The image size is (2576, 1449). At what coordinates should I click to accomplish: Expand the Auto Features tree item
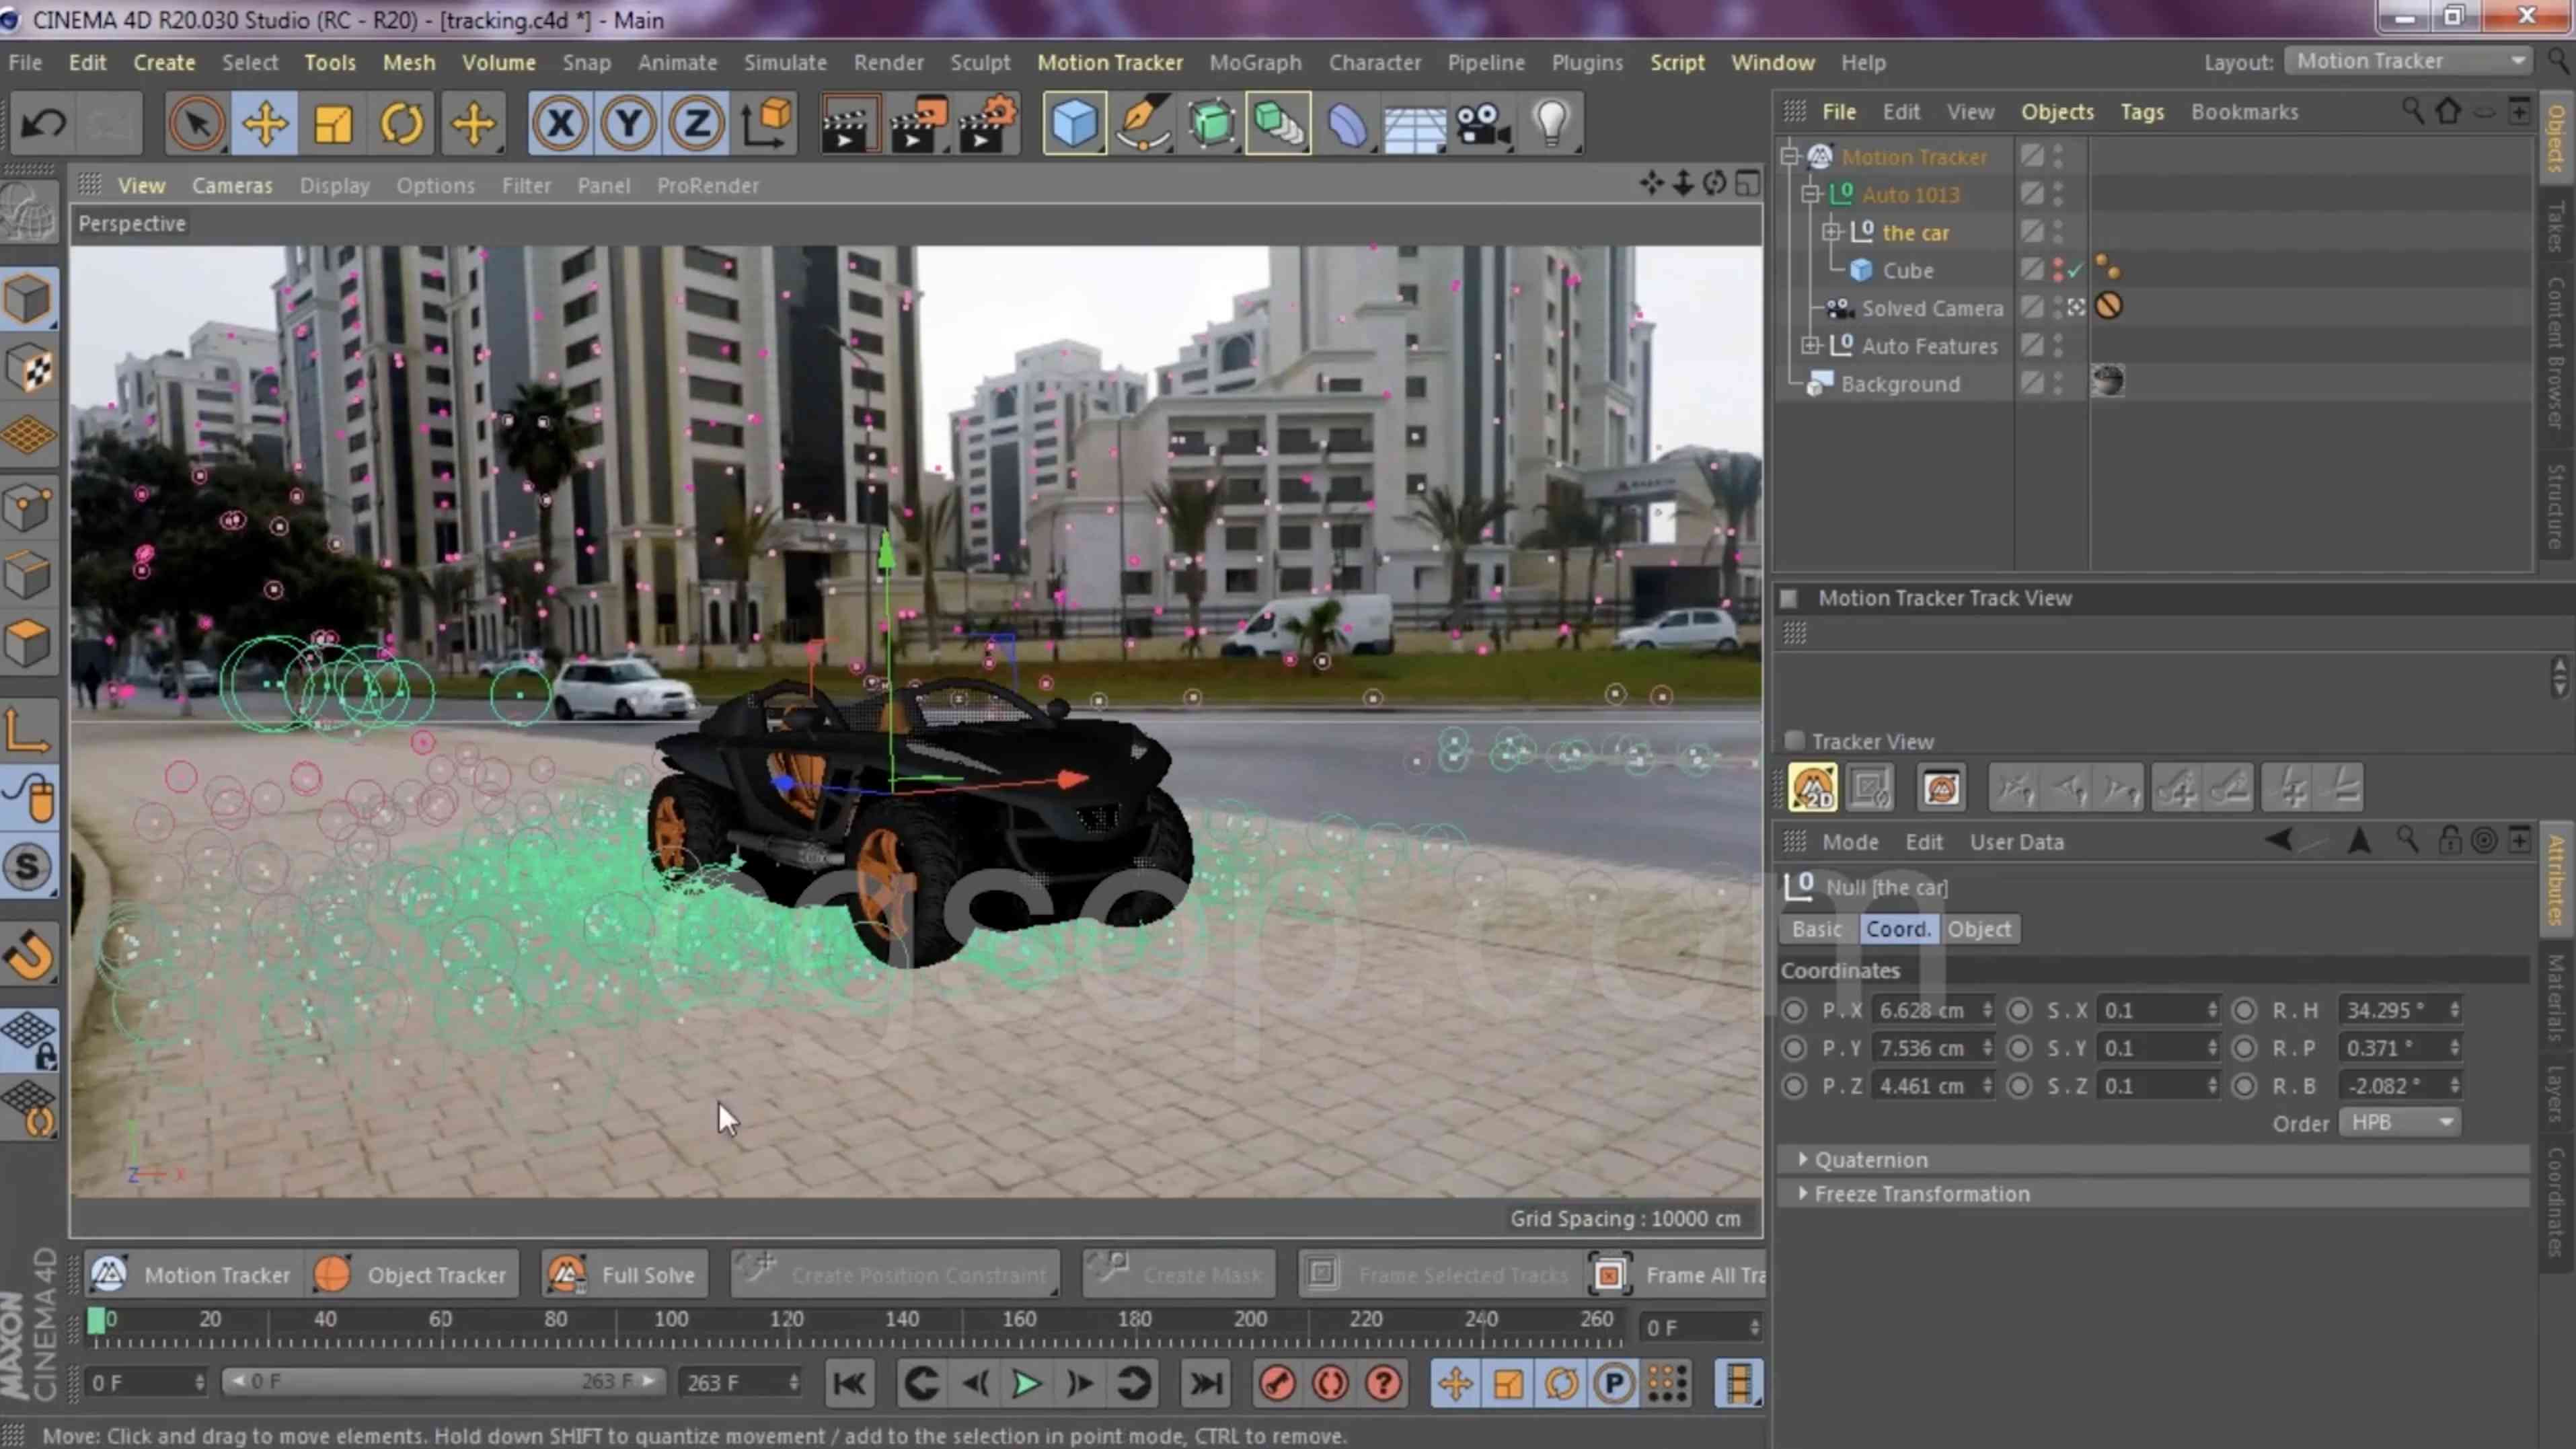point(1810,346)
